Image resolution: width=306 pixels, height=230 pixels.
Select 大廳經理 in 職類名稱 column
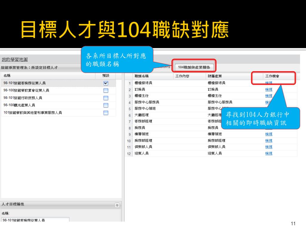click(x=141, y=115)
